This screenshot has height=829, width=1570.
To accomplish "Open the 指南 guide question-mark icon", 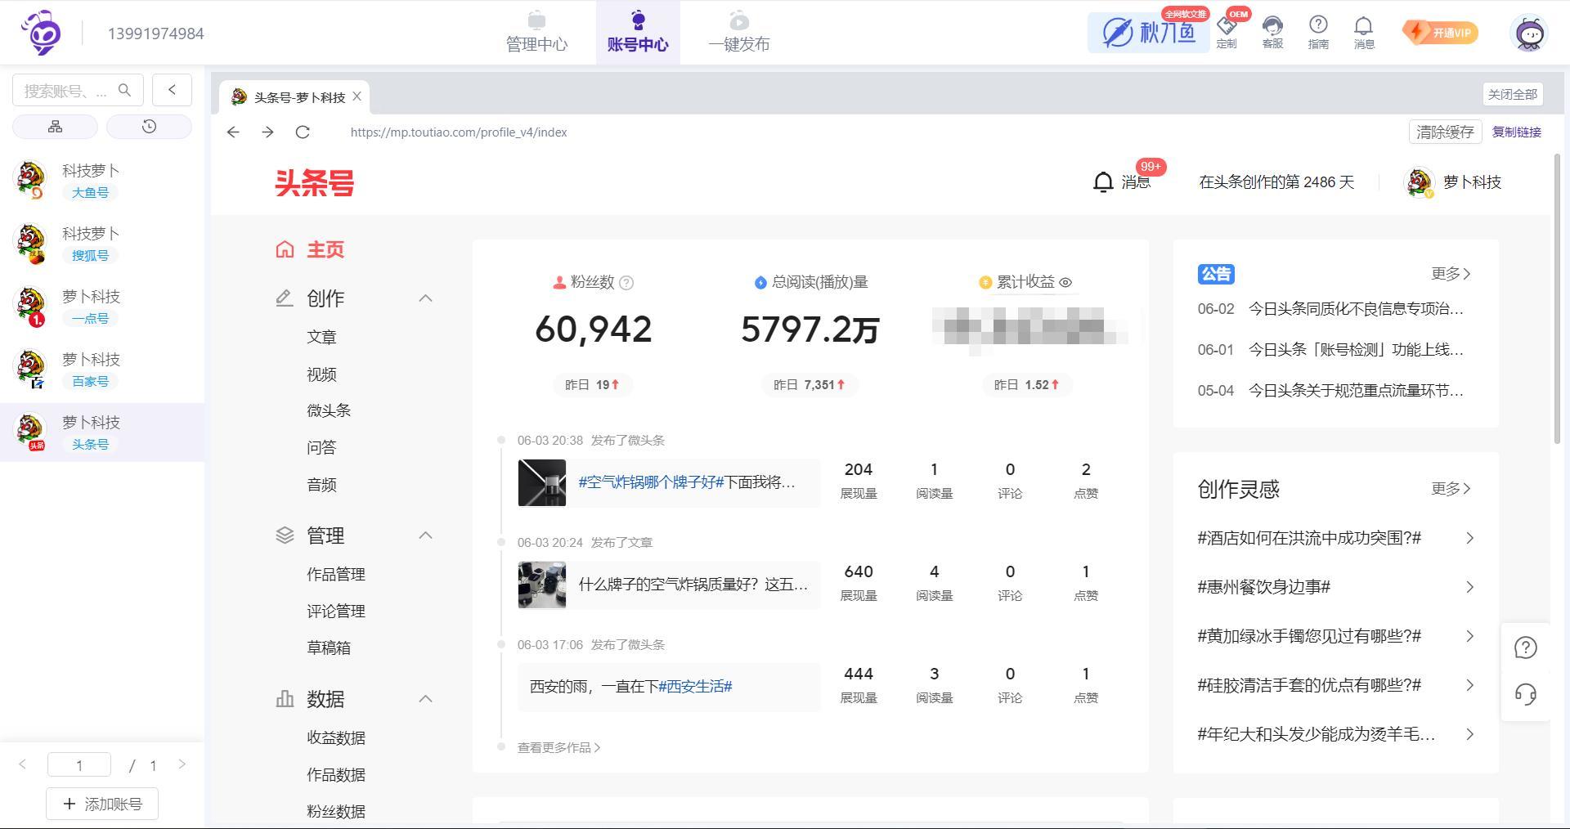I will click(1318, 31).
